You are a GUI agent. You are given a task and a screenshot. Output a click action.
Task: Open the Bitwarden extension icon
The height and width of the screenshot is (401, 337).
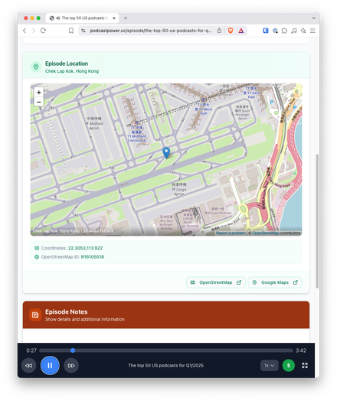click(x=266, y=31)
